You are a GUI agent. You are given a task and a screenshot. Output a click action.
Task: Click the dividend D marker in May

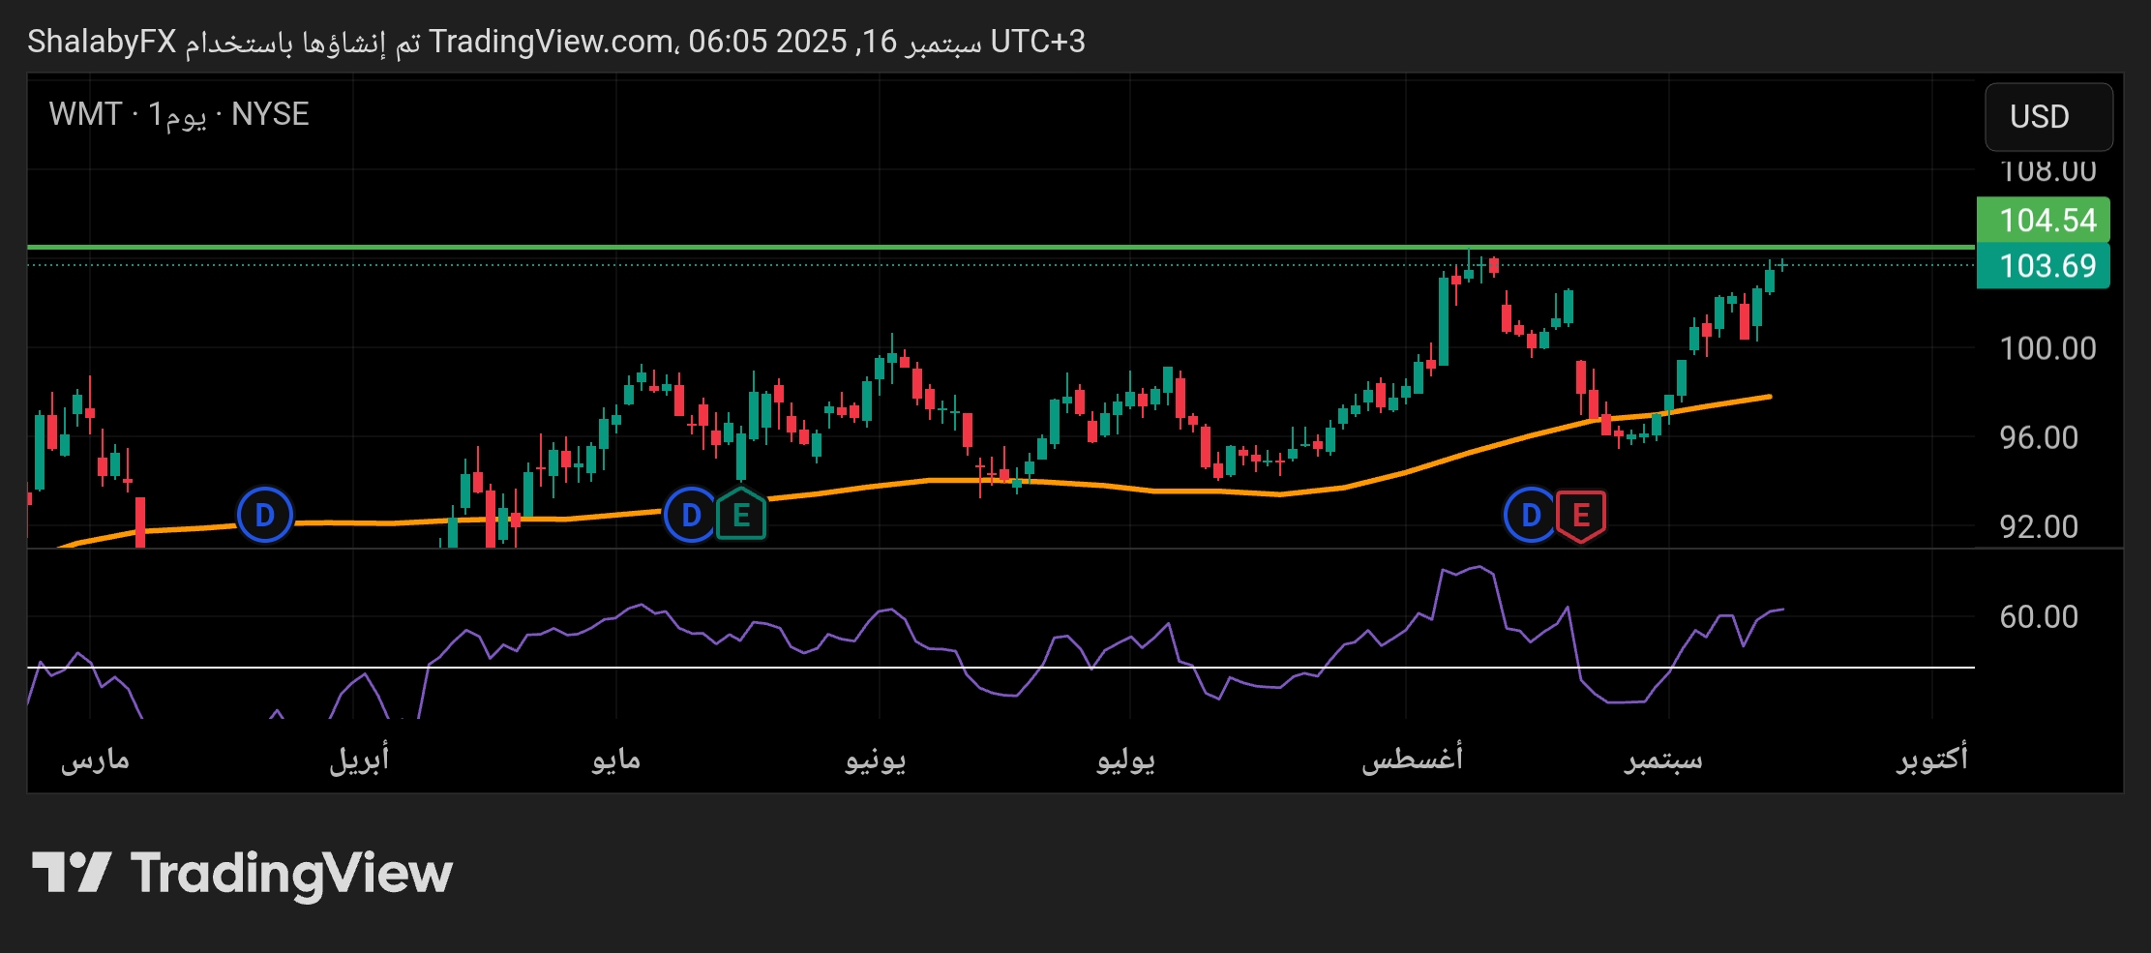[691, 515]
